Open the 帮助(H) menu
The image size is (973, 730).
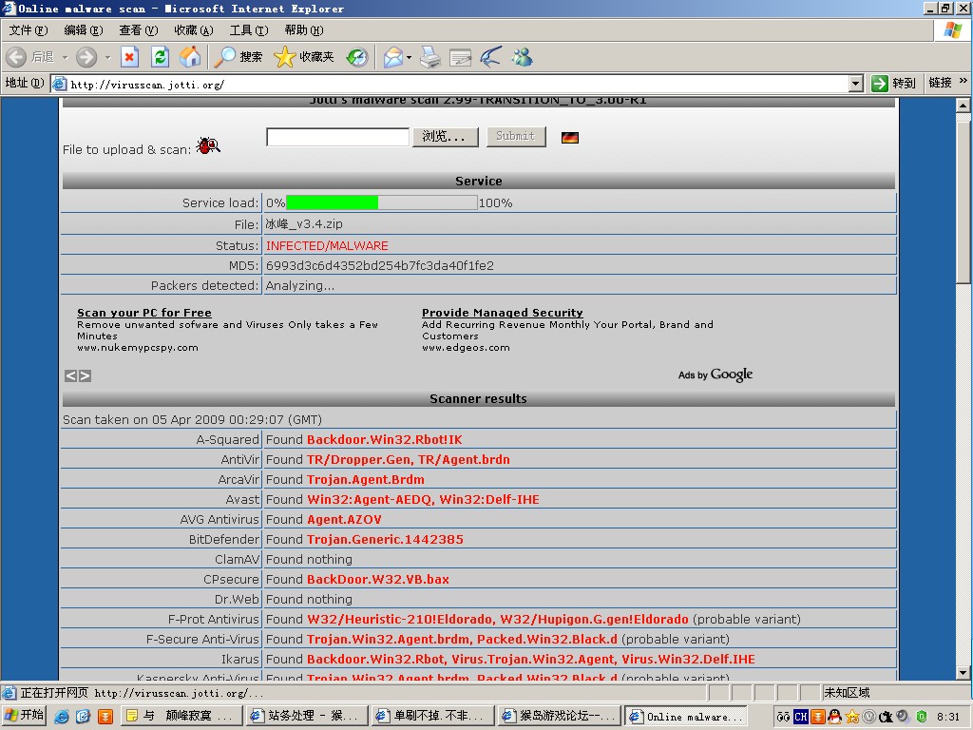point(304,29)
